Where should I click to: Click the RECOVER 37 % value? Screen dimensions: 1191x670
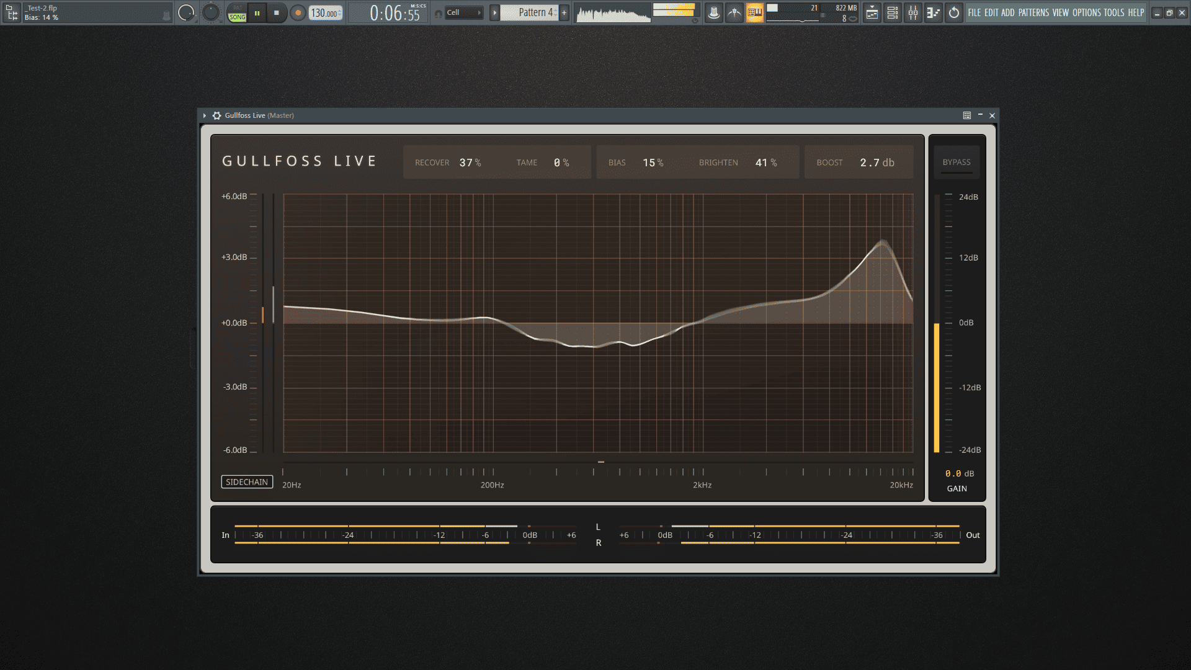[470, 163]
